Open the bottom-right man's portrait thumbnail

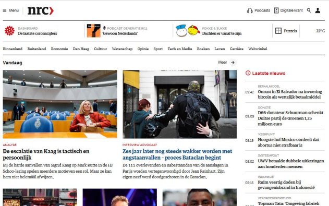[x=200, y=197]
